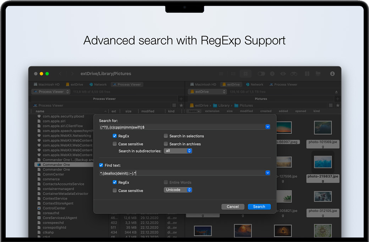Toggle hidden files switch in toolbar

pyautogui.click(x=261, y=74)
